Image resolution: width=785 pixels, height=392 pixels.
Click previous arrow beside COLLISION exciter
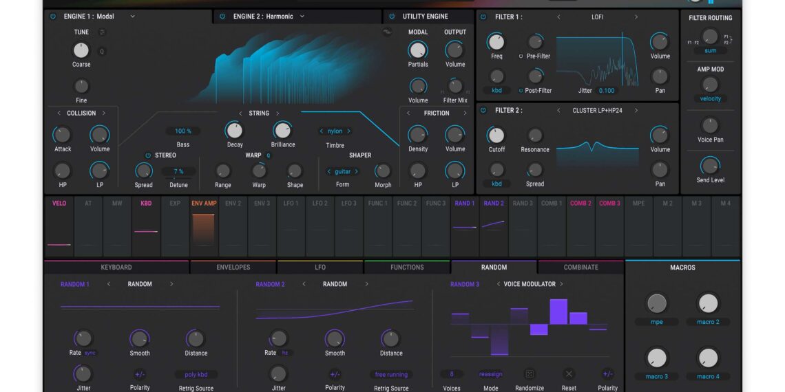pyautogui.click(x=59, y=113)
